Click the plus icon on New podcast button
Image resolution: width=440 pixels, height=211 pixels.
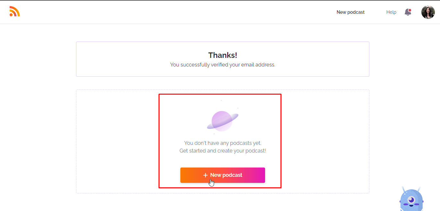click(x=205, y=175)
